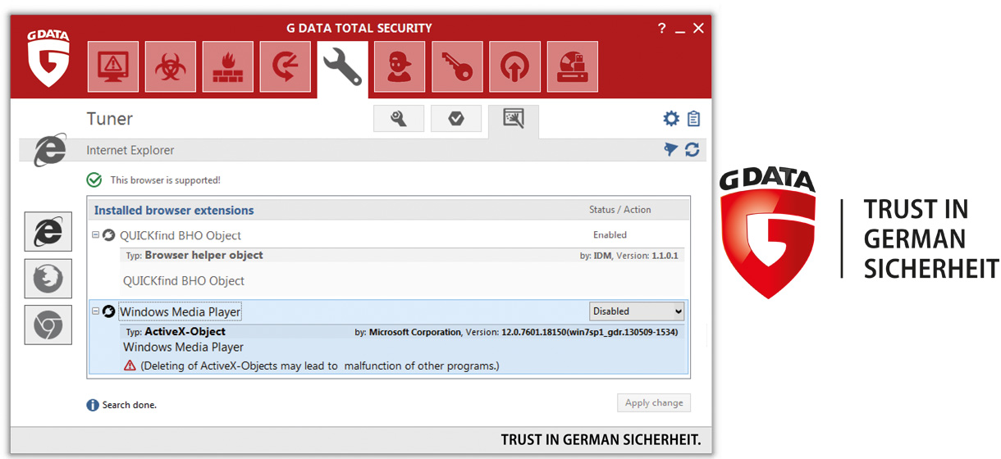Click 'This browser is supported!' message
The image size is (1001, 459).
166,180
